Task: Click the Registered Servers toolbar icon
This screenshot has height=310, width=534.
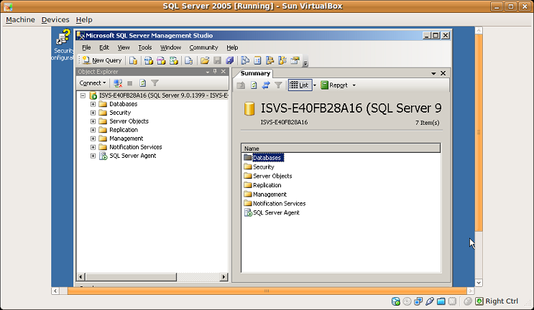Action: pos(245,60)
